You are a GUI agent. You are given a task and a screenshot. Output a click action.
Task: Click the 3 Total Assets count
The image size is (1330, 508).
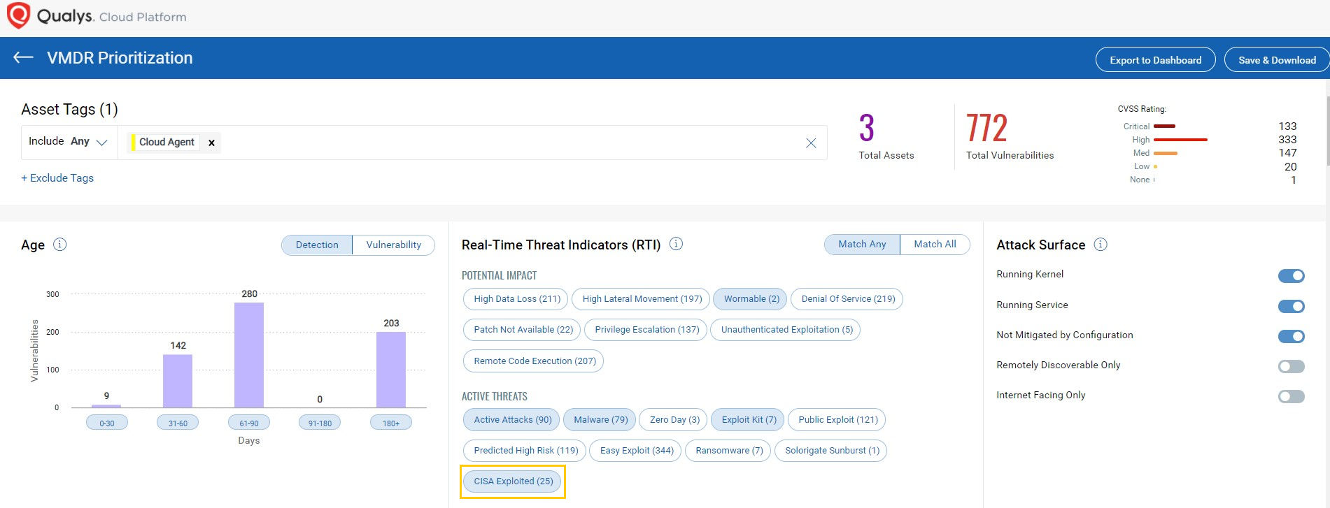pyautogui.click(x=867, y=128)
